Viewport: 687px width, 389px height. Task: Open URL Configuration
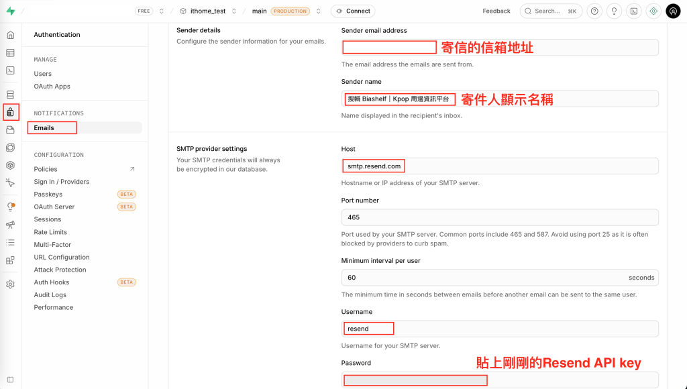tap(61, 257)
